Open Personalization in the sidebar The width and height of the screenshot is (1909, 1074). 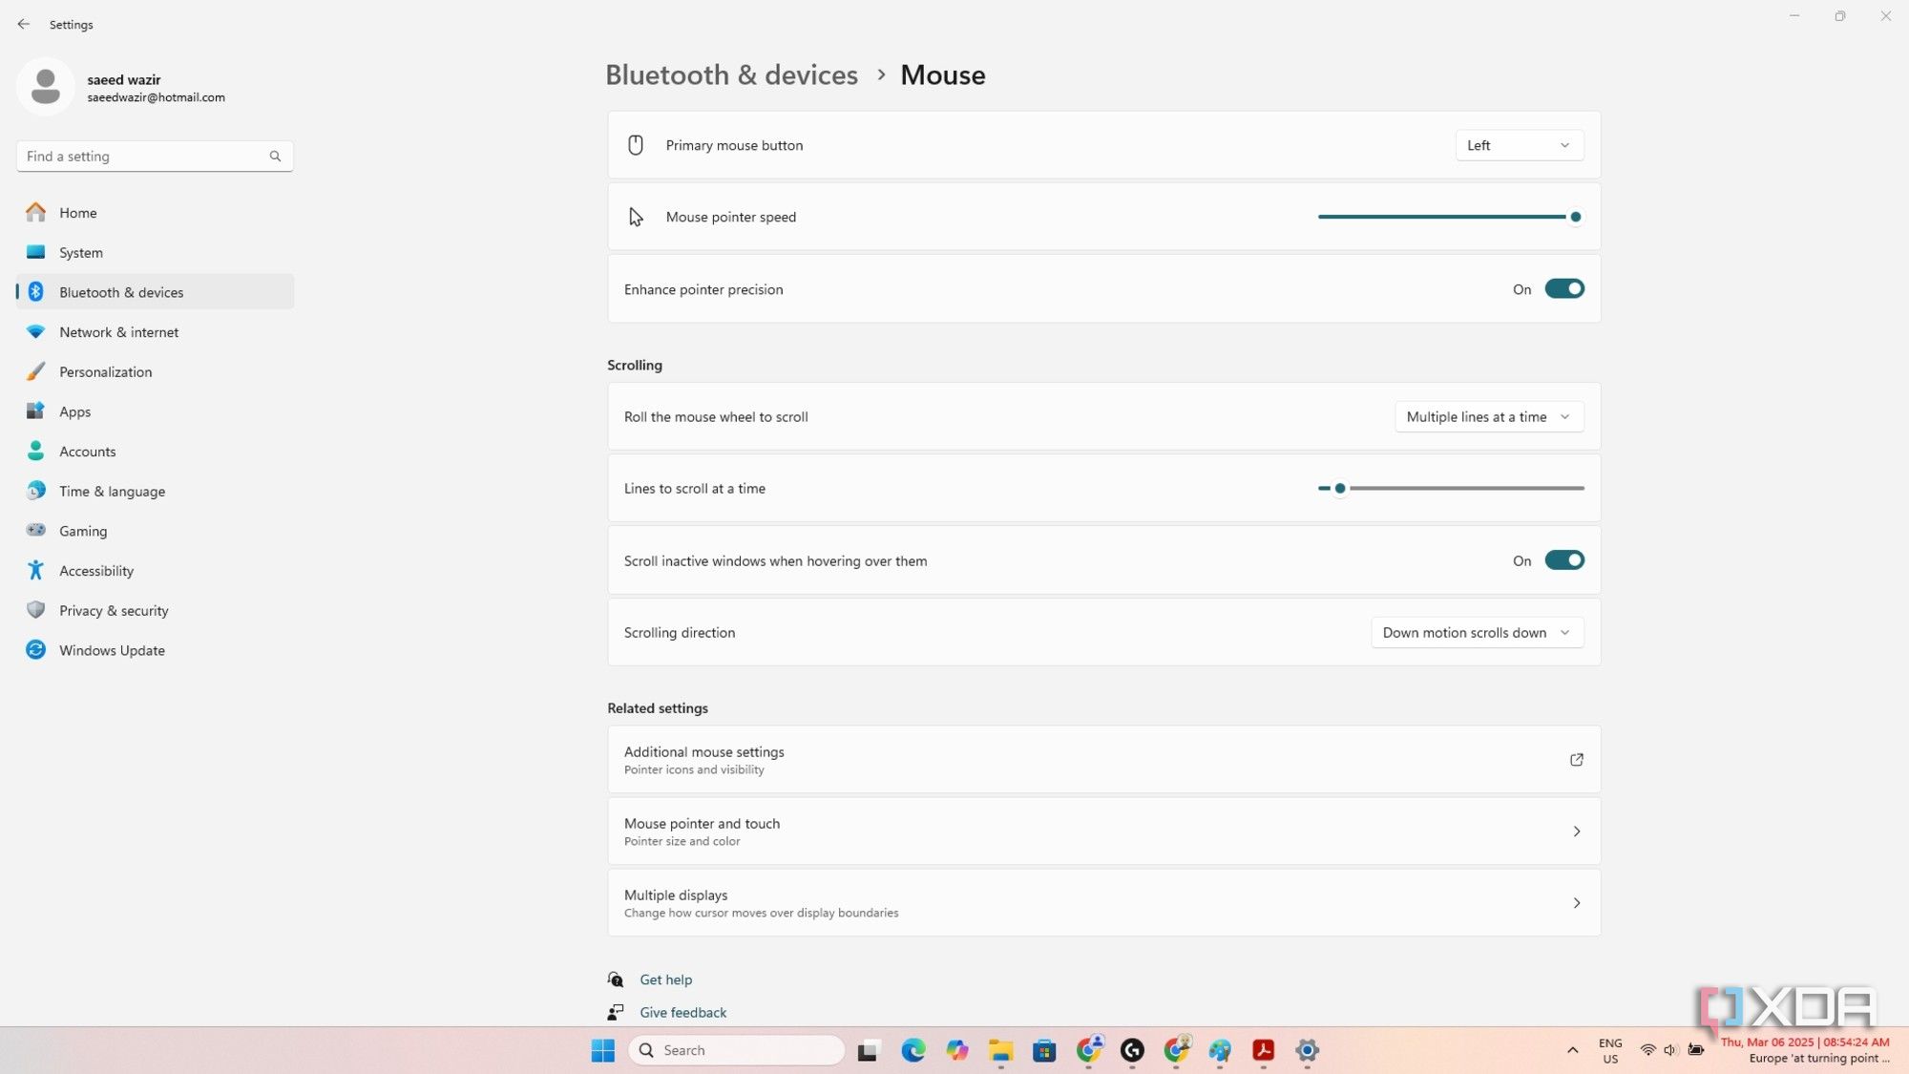click(105, 372)
